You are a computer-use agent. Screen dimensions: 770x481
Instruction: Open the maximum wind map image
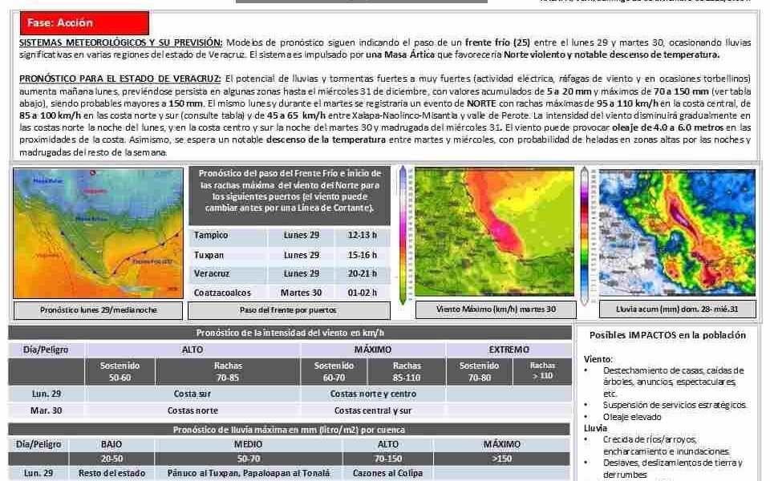click(x=495, y=233)
